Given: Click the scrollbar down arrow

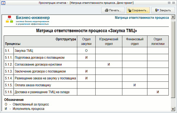Looking at the screenshot, I should tap(173, 109).
